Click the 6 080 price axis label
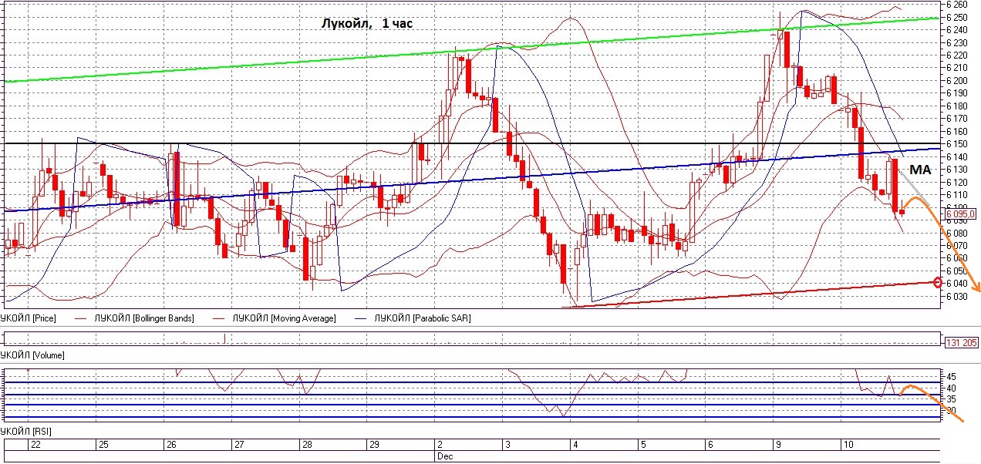 coord(957,232)
